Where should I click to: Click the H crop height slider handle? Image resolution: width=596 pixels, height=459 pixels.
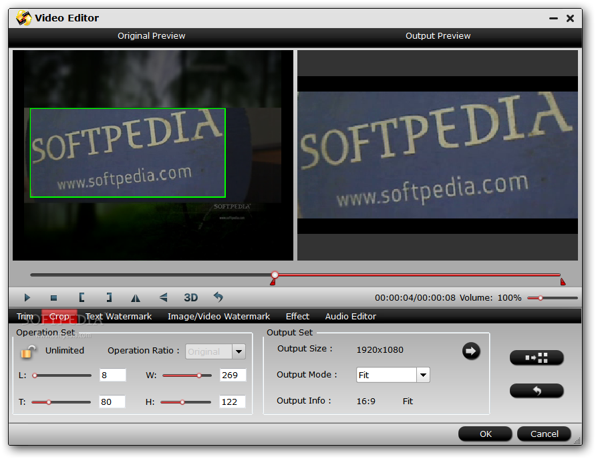coord(182,402)
